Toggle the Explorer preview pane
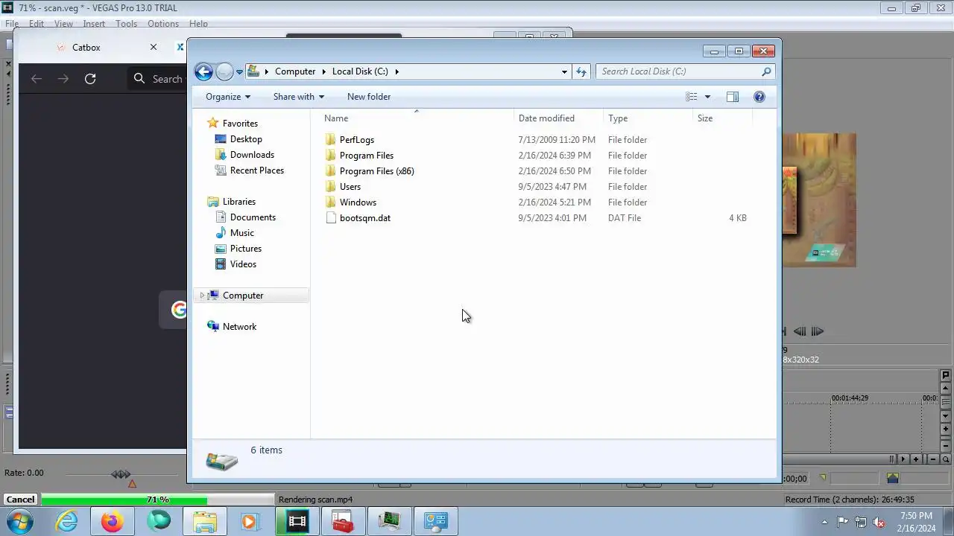The width and height of the screenshot is (954, 536). tap(733, 97)
